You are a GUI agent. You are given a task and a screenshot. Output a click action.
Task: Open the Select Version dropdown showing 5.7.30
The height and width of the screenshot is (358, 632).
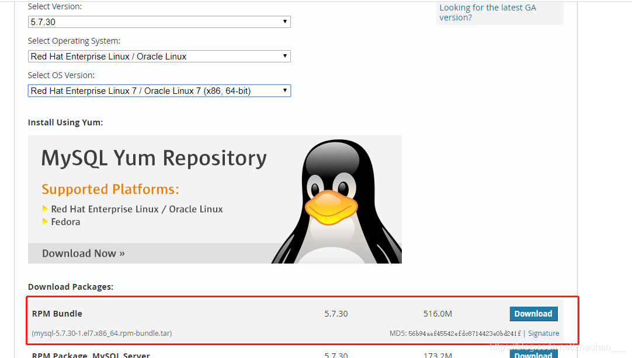point(159,22)
